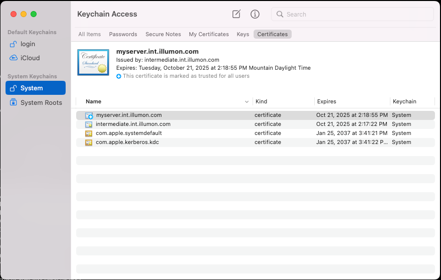Click the System Keychains section header

coord(32,76)
